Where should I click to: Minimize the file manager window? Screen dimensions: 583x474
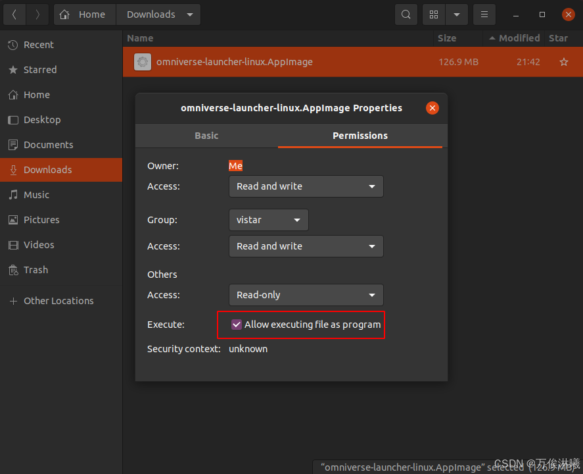pos(516,14)
